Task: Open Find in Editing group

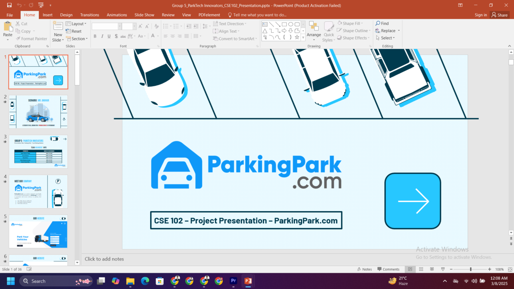Action: coord(382,23)
